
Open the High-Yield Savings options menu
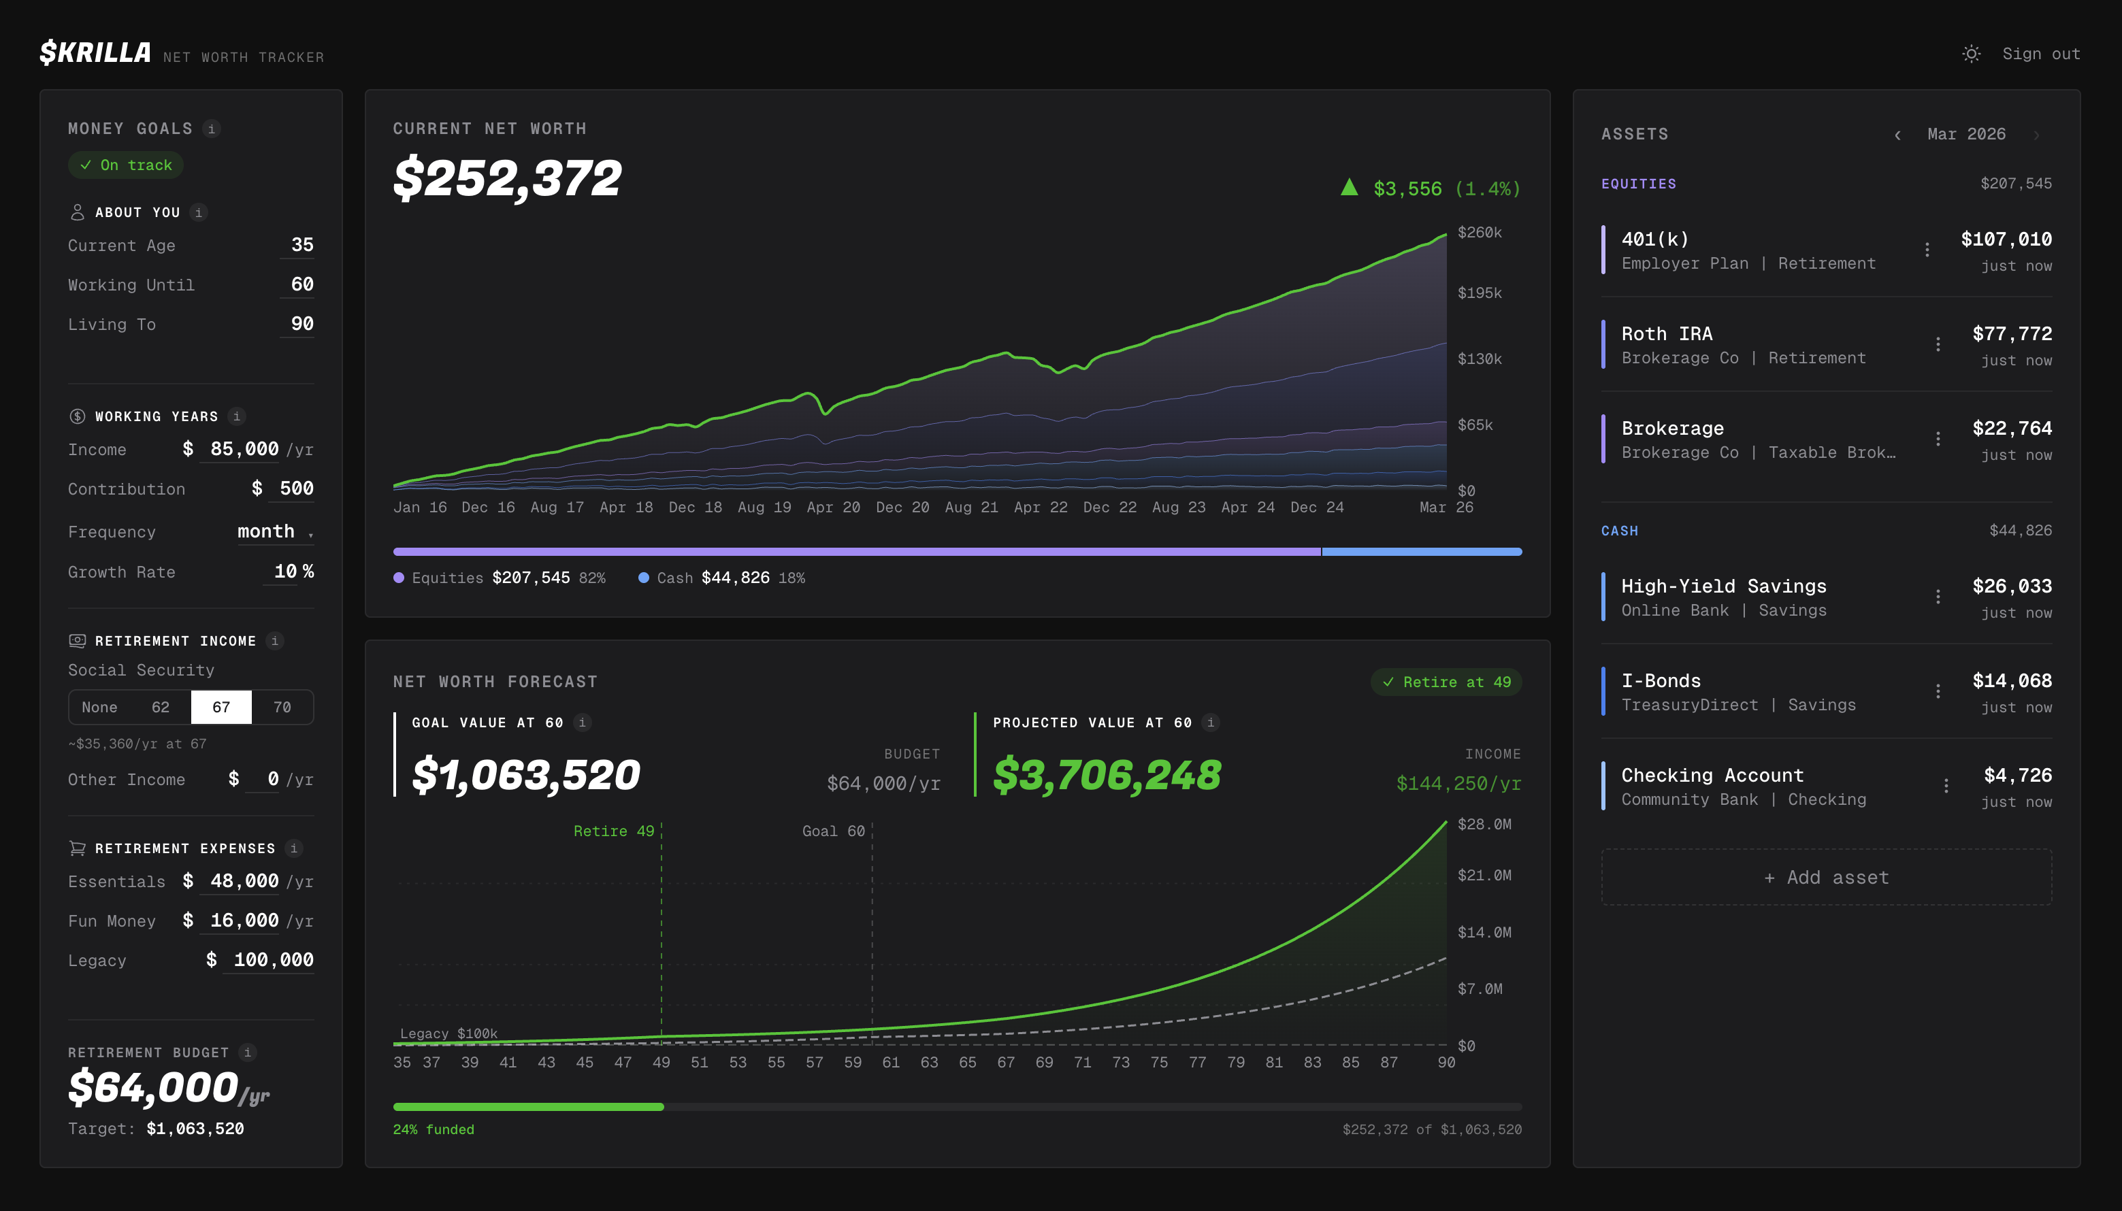[x=1938, y=597]
